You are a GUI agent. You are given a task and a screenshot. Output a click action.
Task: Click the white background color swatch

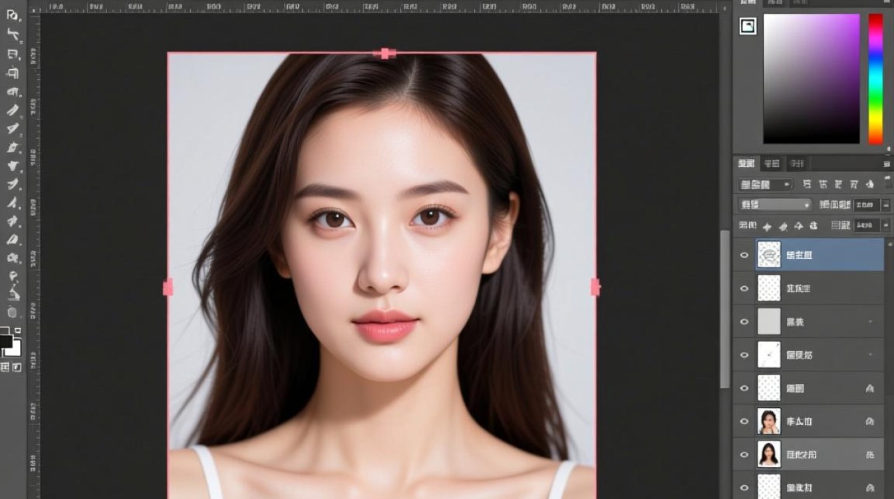[15, 349]
